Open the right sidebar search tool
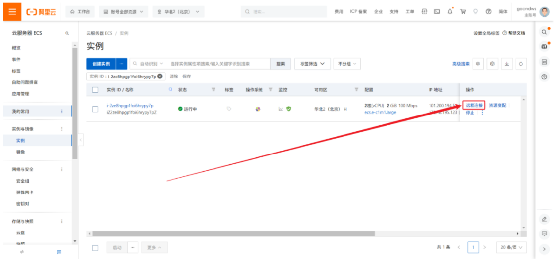The height and width of the screenshot is (269, 559). pos(544,32)
